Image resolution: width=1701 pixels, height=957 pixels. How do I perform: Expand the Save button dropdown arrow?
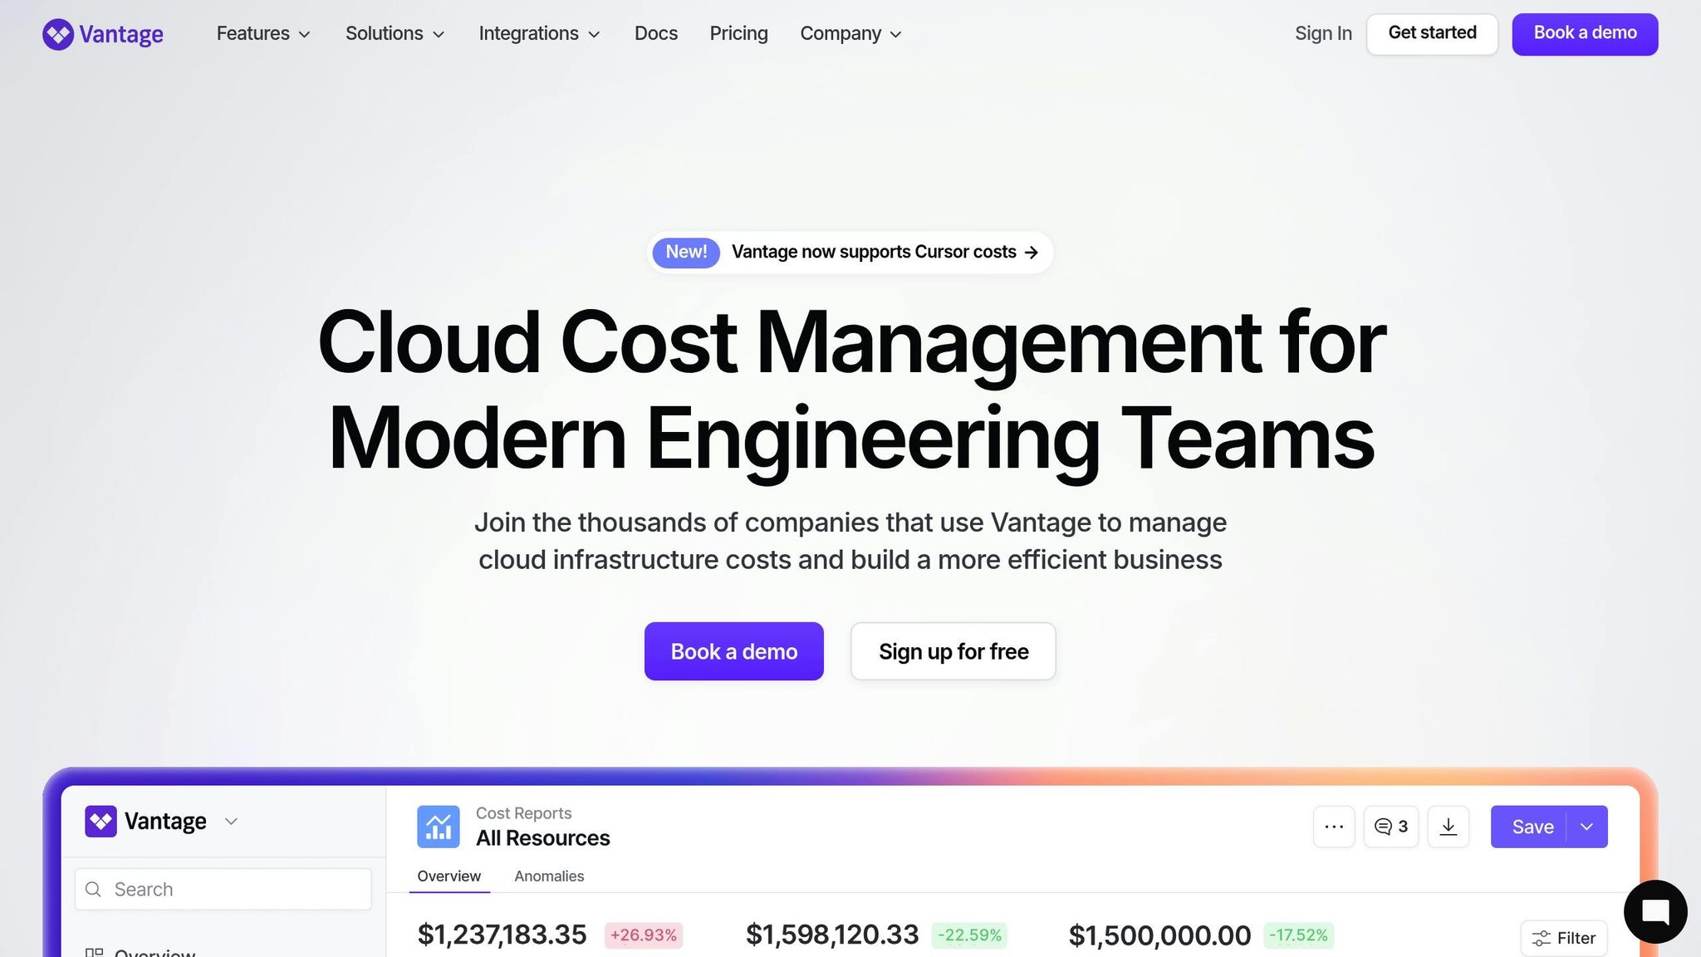click(1586, 827)
